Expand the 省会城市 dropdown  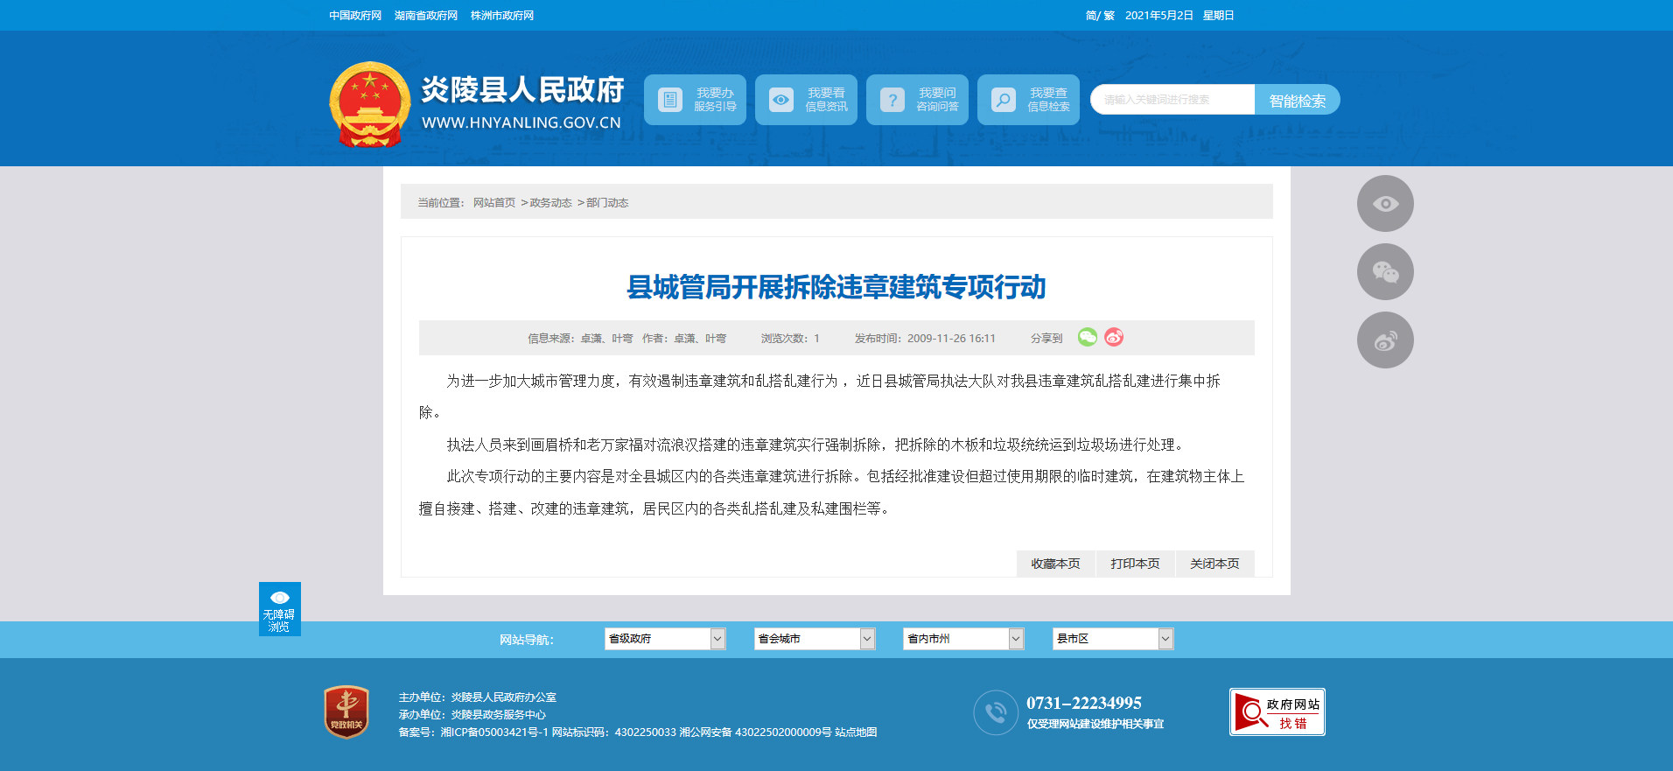[814, 639]
